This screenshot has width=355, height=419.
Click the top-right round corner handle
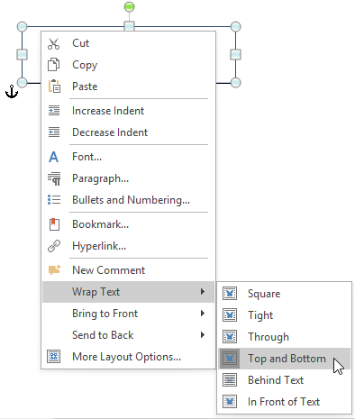click(236, 26)
